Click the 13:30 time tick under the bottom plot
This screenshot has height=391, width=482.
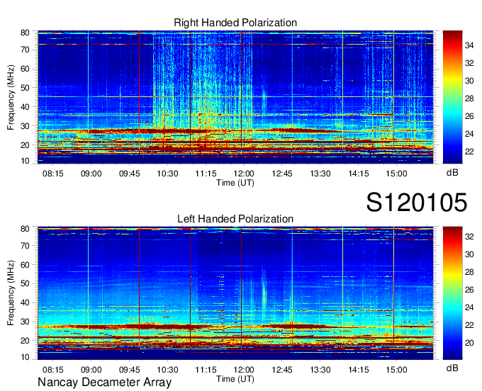click(x=320, y=370)
